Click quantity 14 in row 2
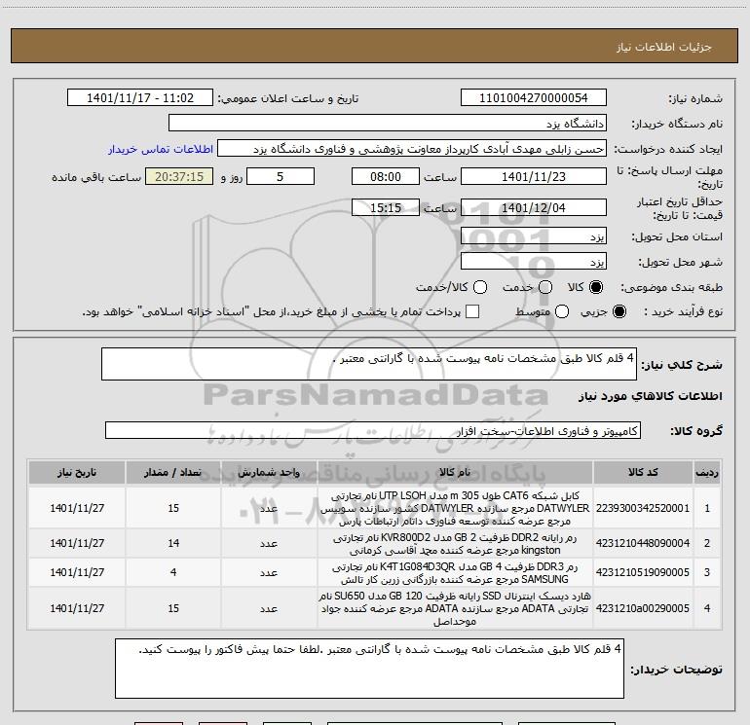Screen dimensions: 750x725 (x=173, y=543)
